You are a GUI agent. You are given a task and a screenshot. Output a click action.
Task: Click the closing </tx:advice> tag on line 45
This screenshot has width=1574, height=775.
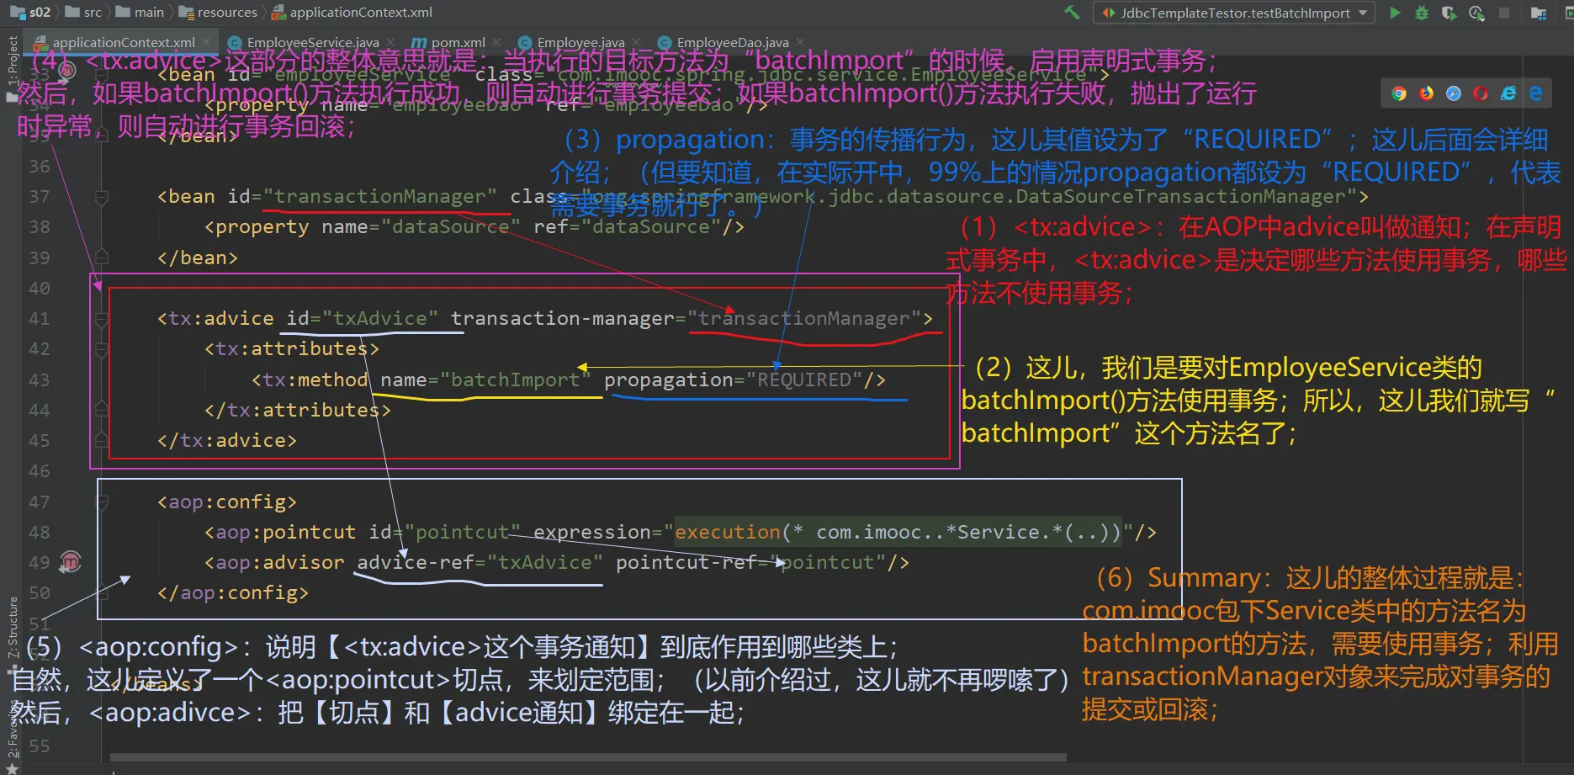coord(227,440)
